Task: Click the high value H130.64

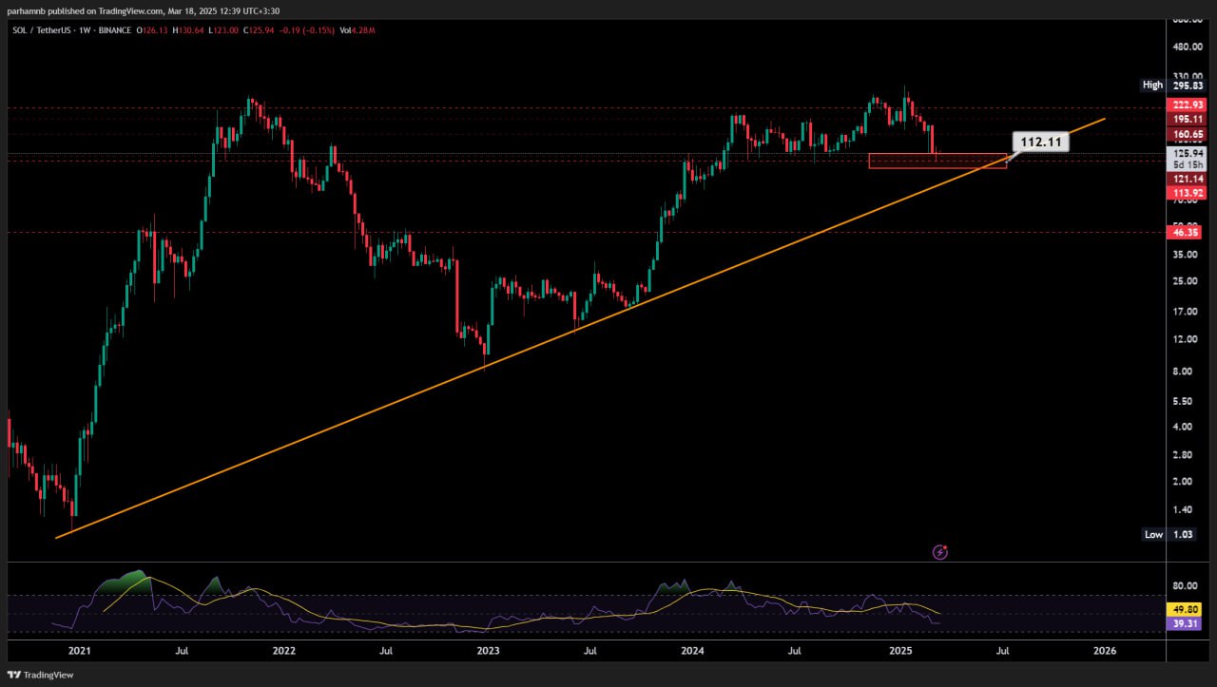Action: tap(186, 30)
